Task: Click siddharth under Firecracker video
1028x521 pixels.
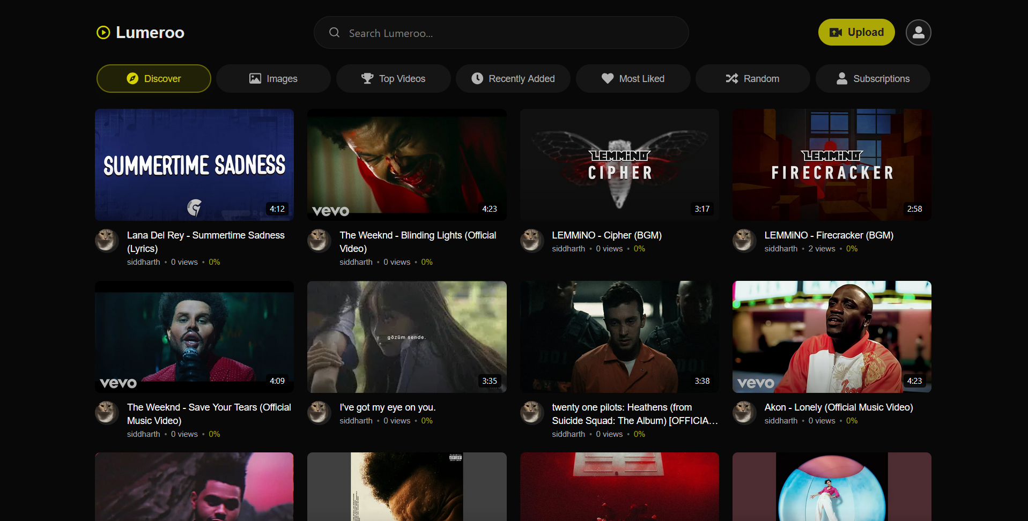Action: point(781,249)
